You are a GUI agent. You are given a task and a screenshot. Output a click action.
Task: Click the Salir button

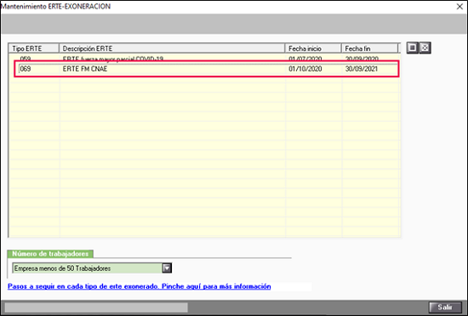(x=445, y=307)
